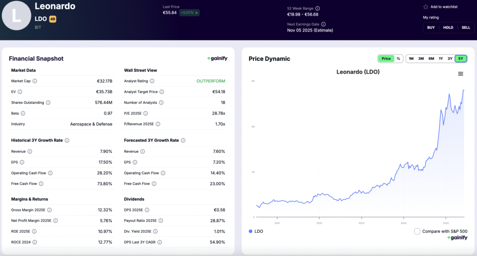
Task: Click info icon next to Market Cap
Action: coord(35,81)
